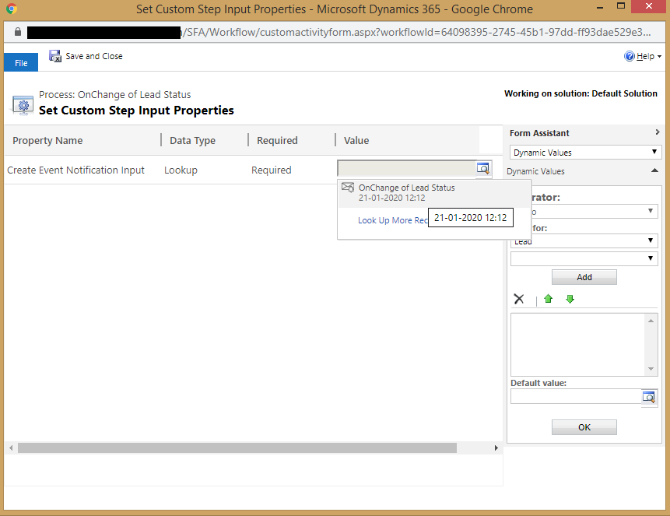Click the Chrome logo in title bar
670x516 pixels.
tap(12, 9)
